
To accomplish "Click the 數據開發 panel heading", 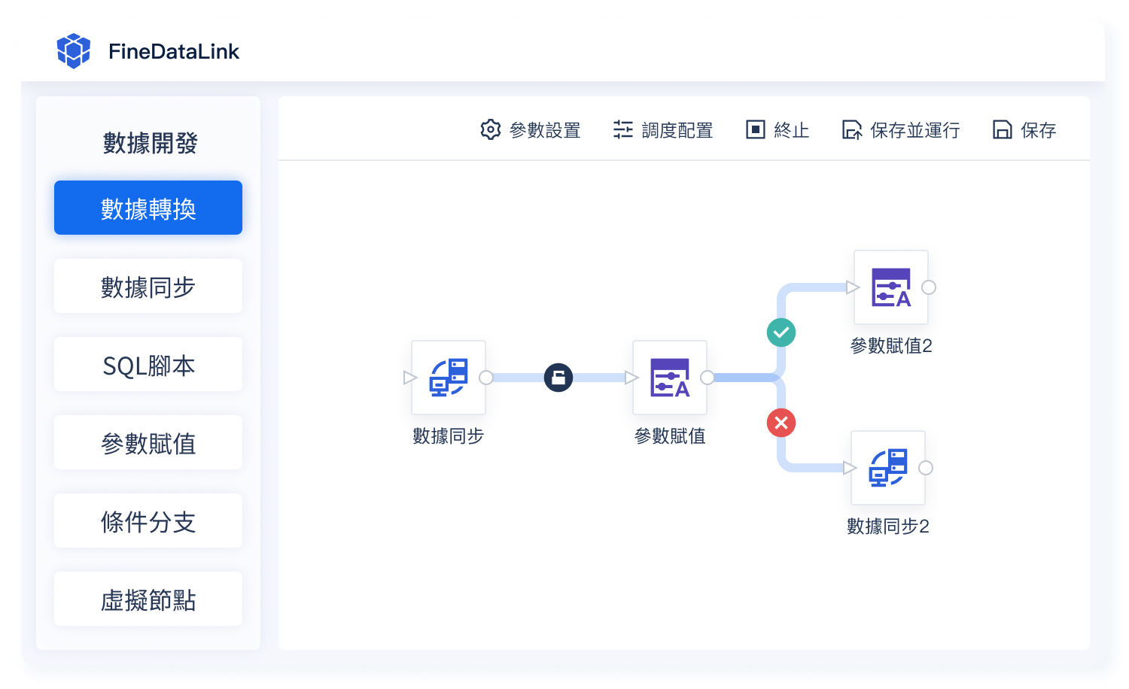I will click(150, 143).
